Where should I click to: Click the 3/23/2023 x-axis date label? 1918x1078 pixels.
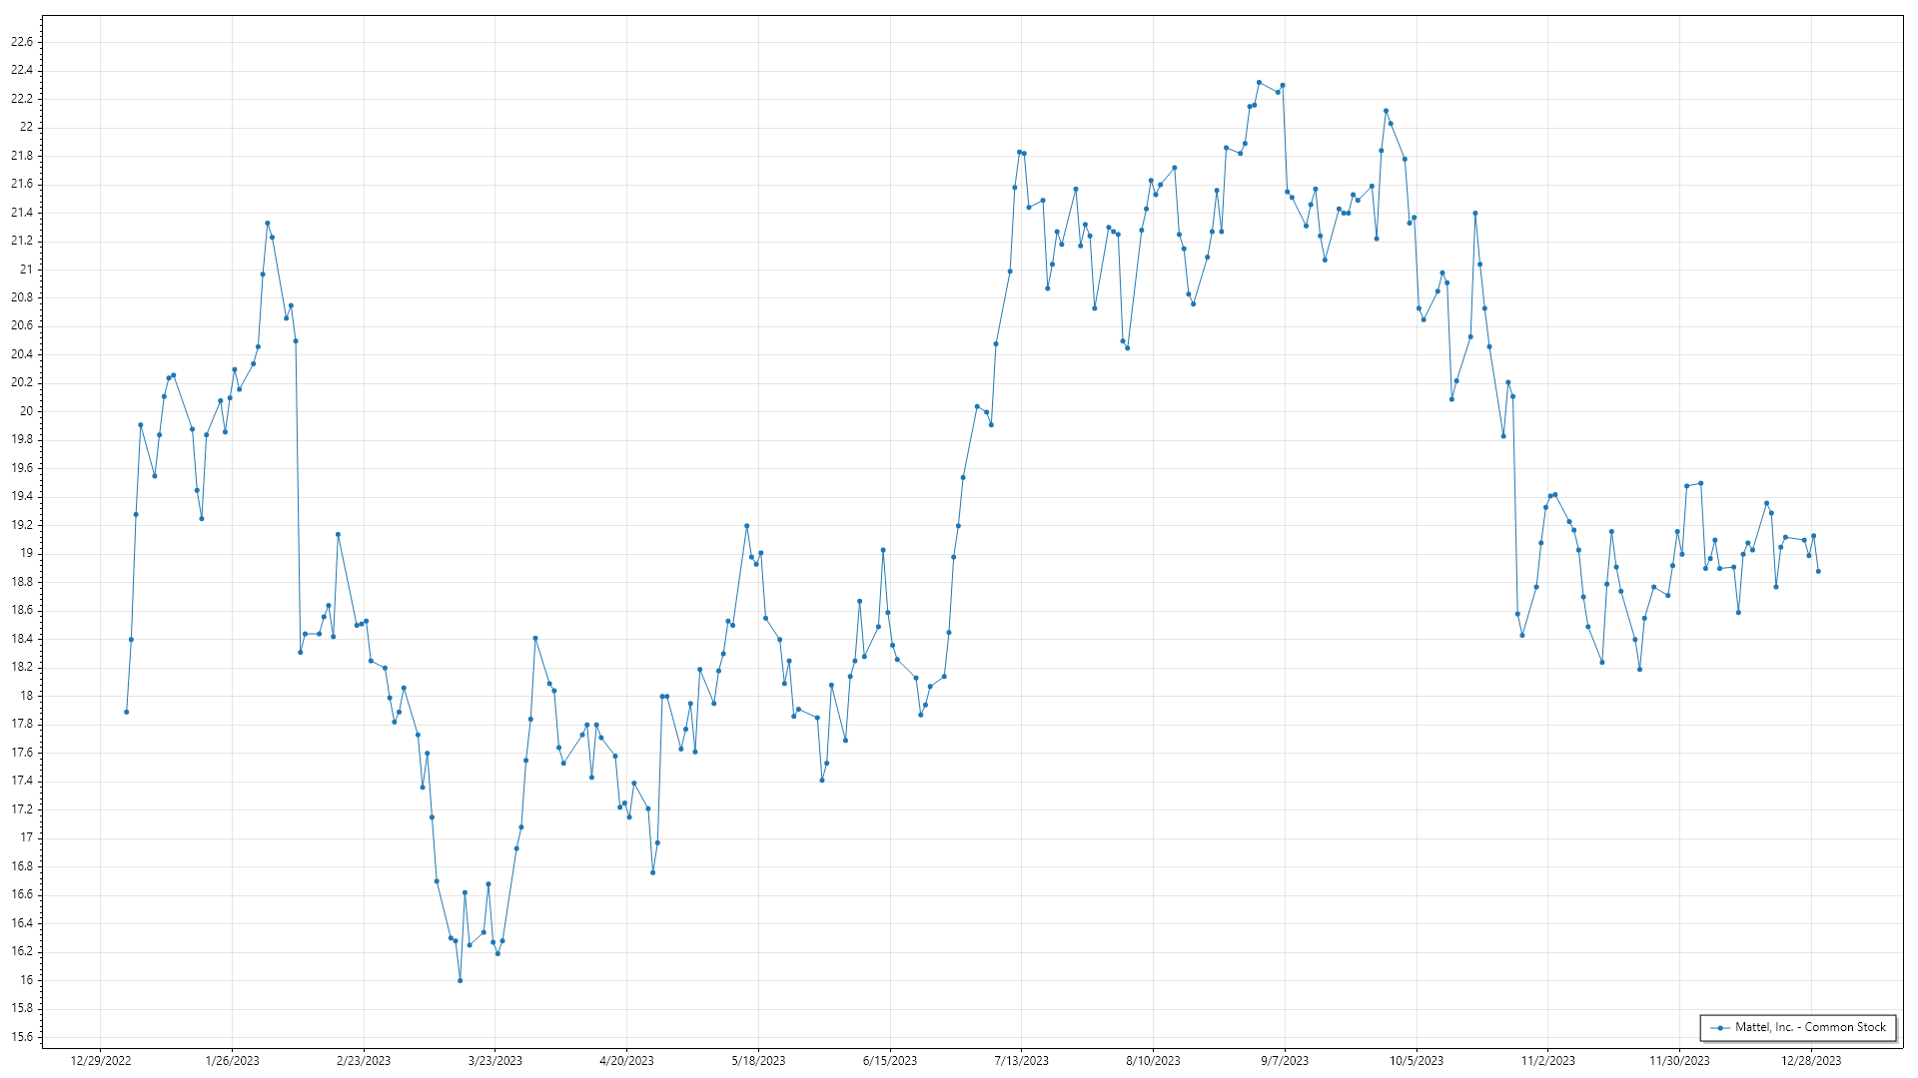point(495,1061)
